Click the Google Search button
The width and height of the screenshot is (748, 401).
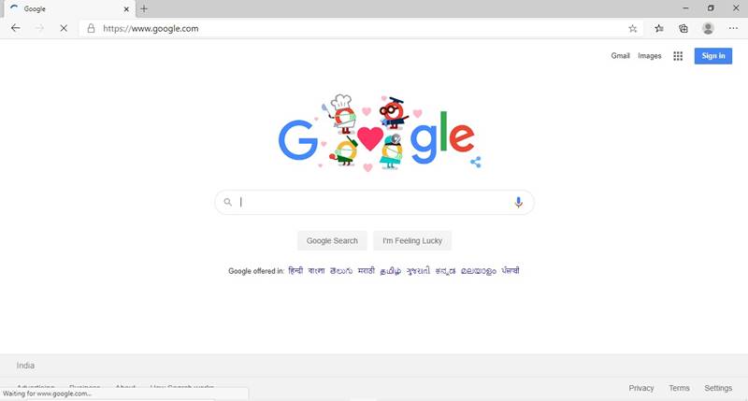coord(332,241)
